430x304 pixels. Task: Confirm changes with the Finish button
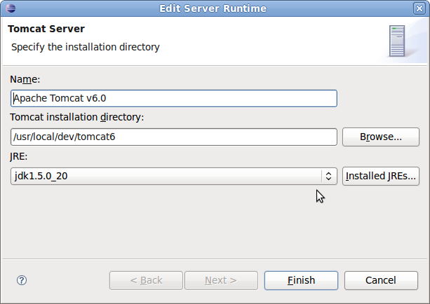pyautogui.click(x=301, y=280)
